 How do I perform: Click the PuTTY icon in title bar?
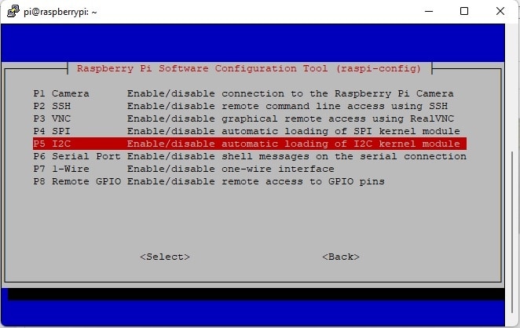pyautogui.click(x=13, y=11)
